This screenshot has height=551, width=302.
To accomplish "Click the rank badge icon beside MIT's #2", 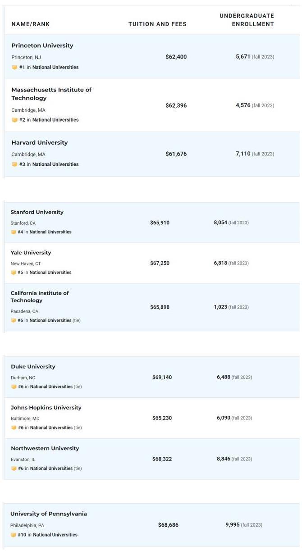I will 14,120.
